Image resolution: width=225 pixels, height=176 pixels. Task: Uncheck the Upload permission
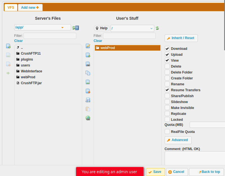[167, 55]
